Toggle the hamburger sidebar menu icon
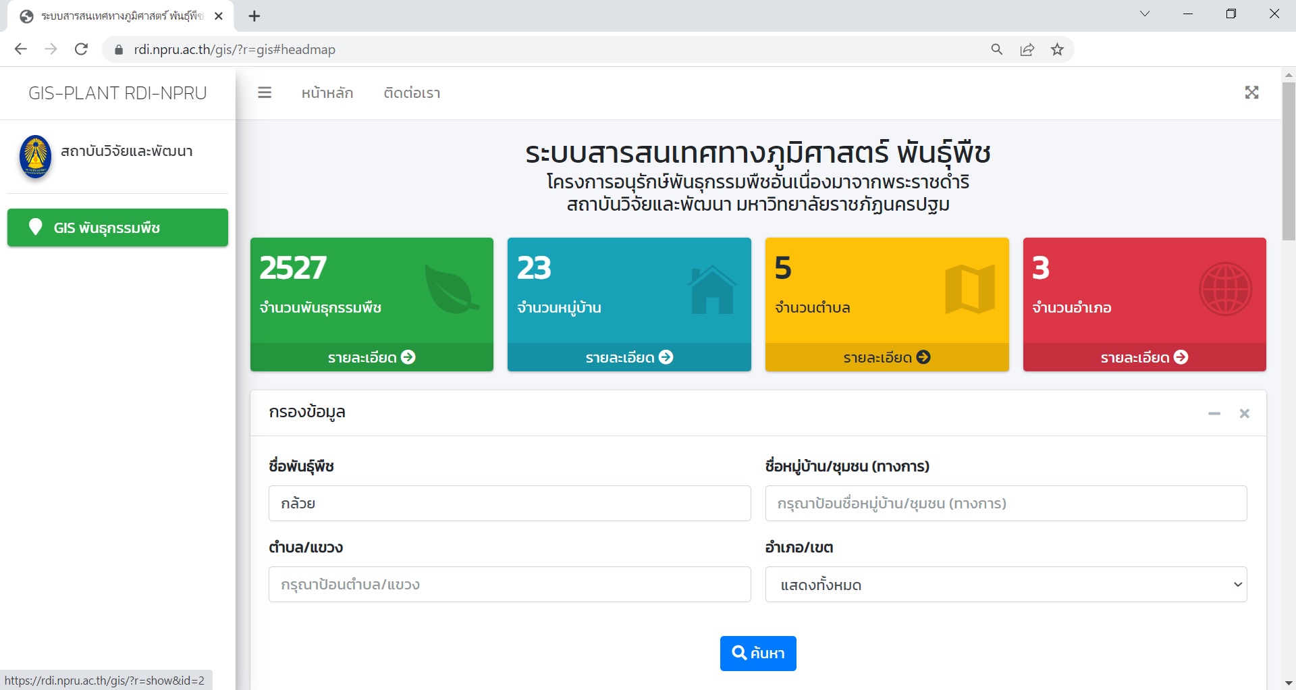The image size is (1296, 690). click(265, 92)
